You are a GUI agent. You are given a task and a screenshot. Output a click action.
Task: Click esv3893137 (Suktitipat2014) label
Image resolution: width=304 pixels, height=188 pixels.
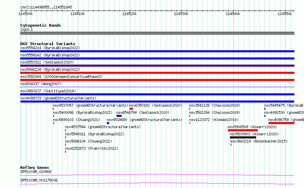click(x=48, y=91)
